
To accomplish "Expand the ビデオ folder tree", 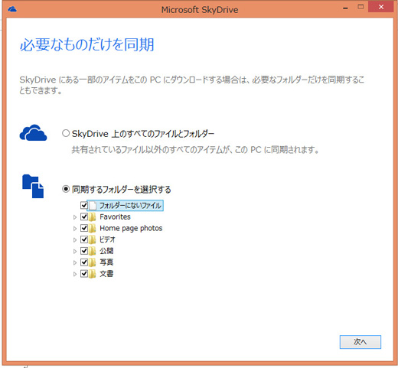I will [x=75, y=240].
